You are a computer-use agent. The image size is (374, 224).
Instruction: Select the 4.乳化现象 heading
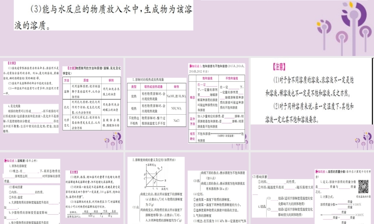14,106
